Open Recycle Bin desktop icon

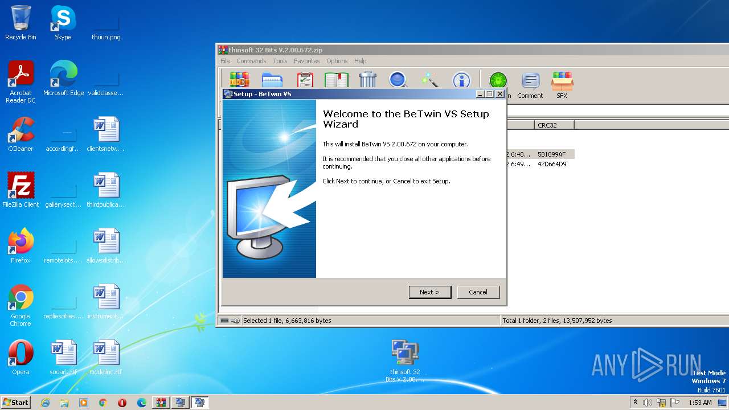(x=21, y=23)
